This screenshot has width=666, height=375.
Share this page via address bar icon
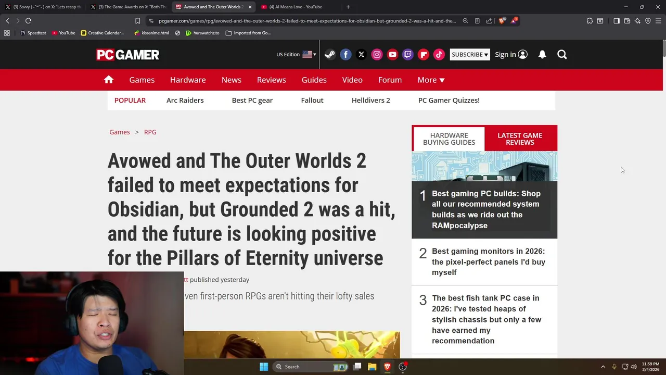pos(489,21)
